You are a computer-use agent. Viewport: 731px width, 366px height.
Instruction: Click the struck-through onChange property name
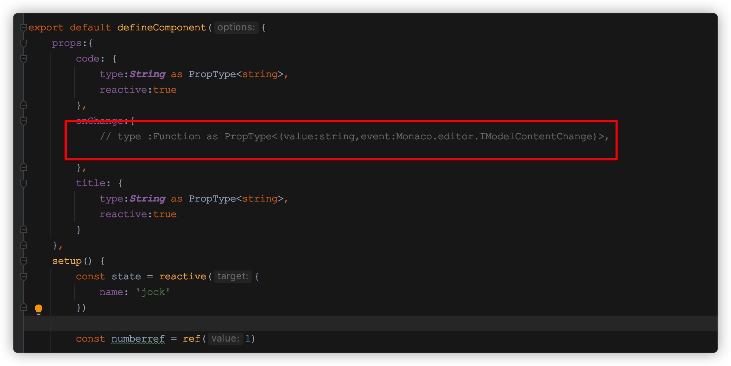click(x=99, y=121)
